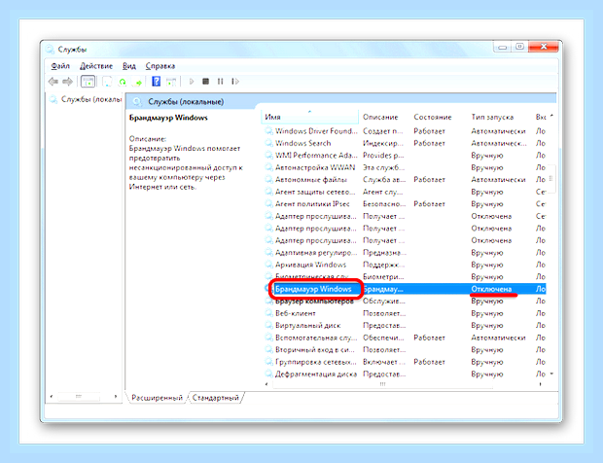This screenshot has width=603, height=463.
Task: Open the Действие menu
Action: click(x=96, y=66)
